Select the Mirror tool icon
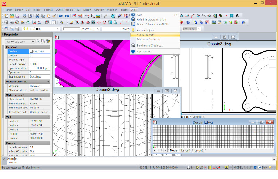The width and height of the screenshot is (278, 179). pos(82,22)
